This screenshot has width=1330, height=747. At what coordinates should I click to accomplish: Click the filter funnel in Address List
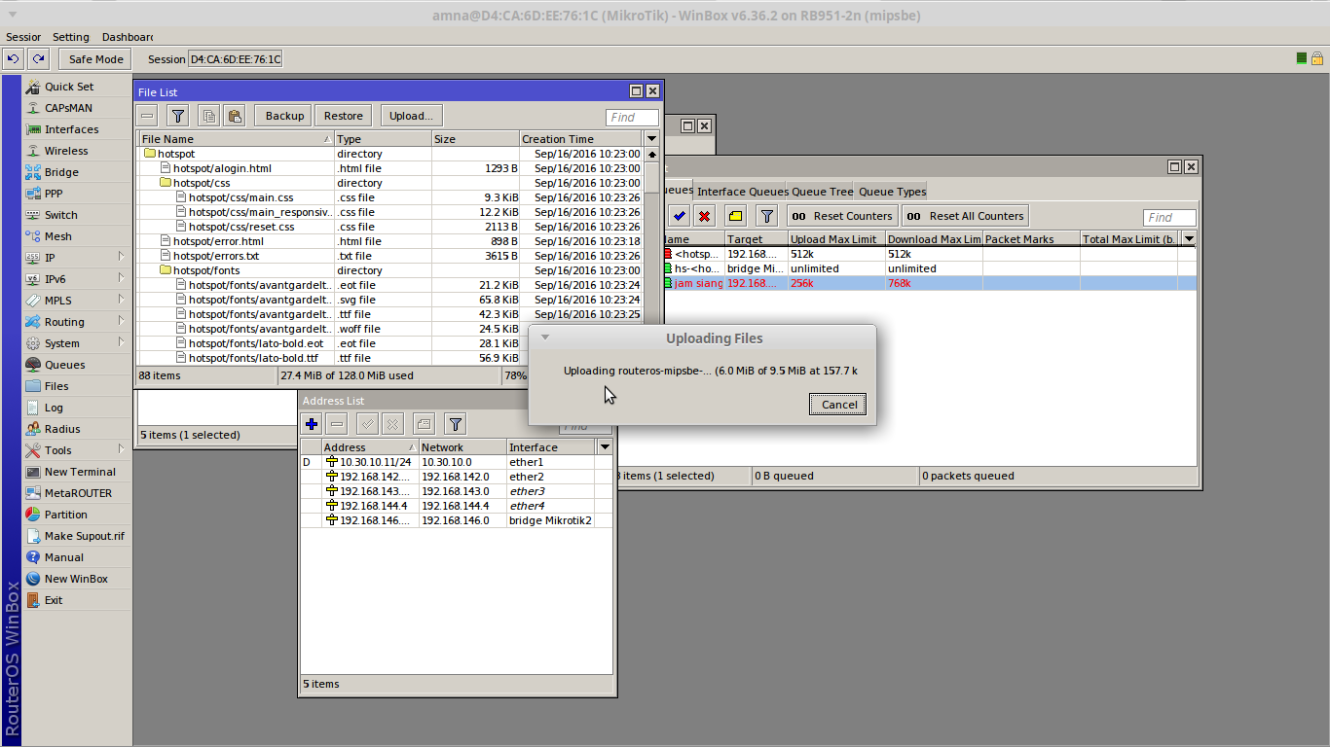[455, 424]
